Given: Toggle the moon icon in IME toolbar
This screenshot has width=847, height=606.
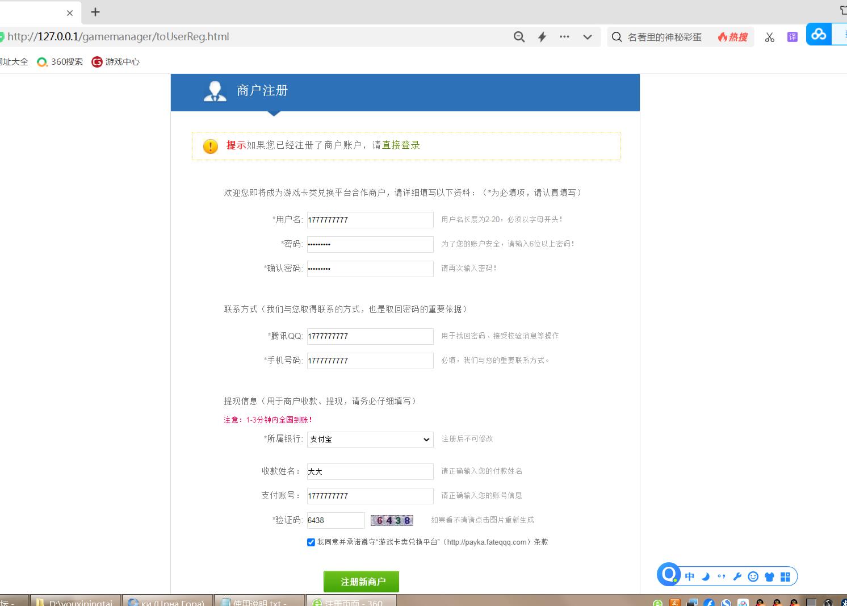Looking at the screenshot, I should 706,576.
